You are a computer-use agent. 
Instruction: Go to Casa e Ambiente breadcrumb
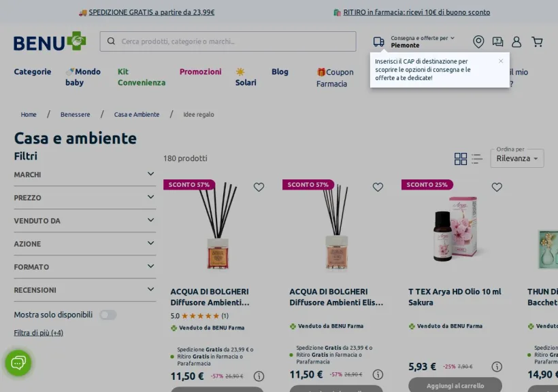pyautogui.click(x=137, y=114)
